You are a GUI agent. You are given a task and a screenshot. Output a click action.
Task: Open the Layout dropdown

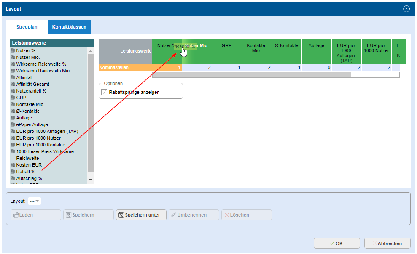[x=35, y=201]
